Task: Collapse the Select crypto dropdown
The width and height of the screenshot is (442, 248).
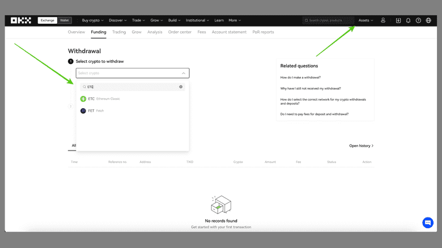Action: 183,73
